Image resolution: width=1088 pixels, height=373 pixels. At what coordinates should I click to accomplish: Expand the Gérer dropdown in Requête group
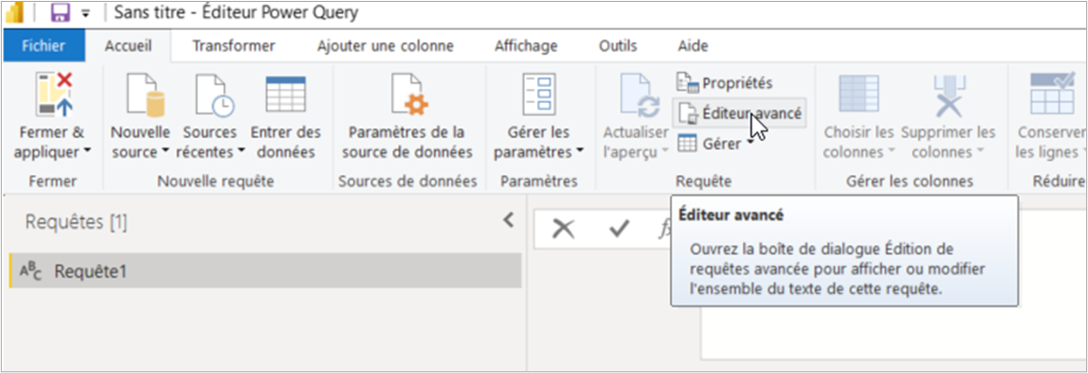click(x=751, y=143)
